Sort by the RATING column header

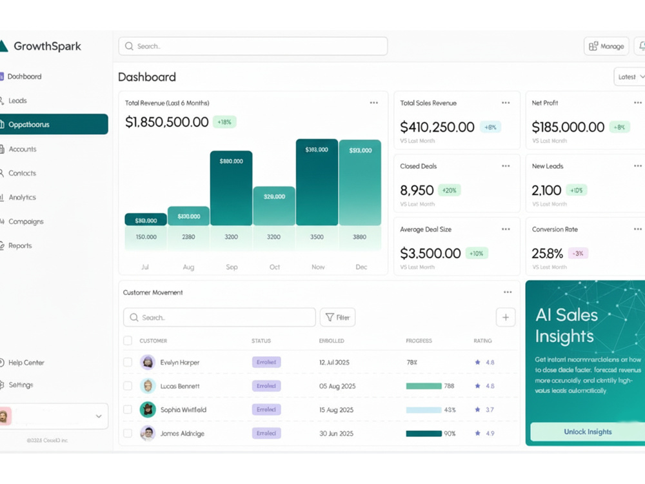(482, 341)
